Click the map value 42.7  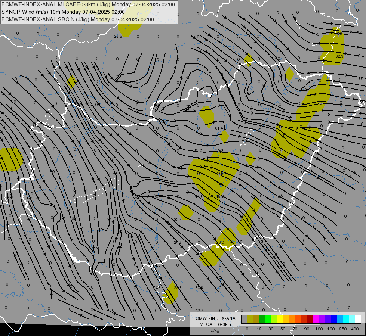click(x=199, y=311)
